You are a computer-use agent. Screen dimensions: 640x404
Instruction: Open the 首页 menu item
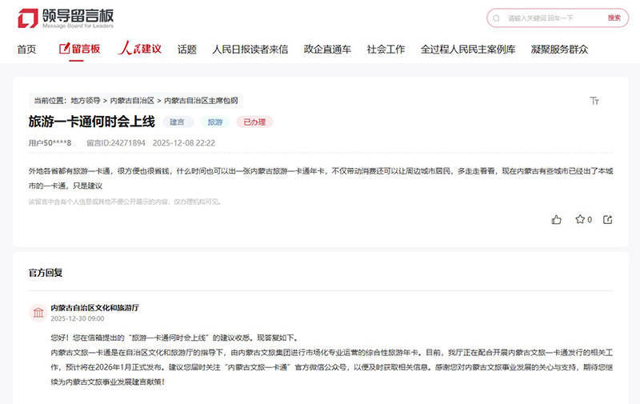[27, 49]
